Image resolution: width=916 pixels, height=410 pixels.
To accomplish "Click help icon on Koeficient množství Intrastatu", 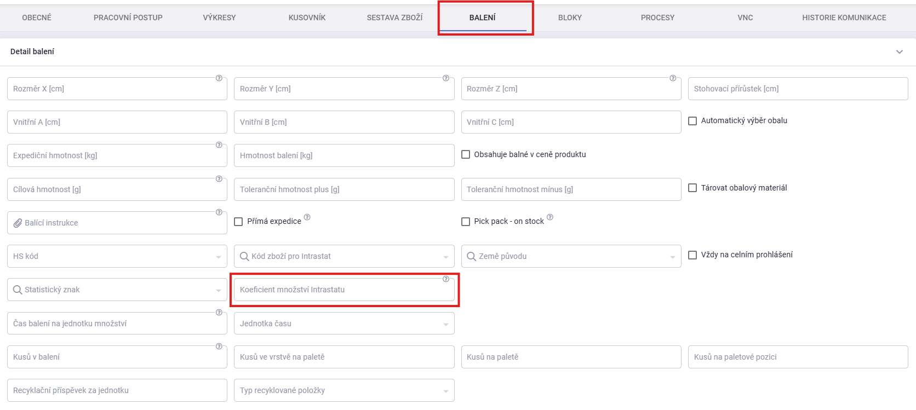I will 446,279.
